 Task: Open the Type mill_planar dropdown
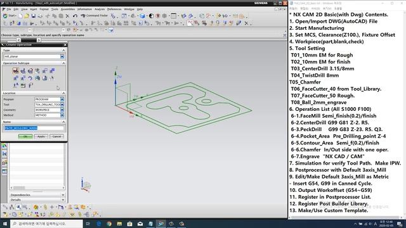coord(62,56)
